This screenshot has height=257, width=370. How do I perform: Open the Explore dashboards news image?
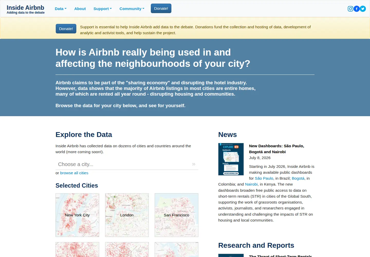tap(231, 159)
